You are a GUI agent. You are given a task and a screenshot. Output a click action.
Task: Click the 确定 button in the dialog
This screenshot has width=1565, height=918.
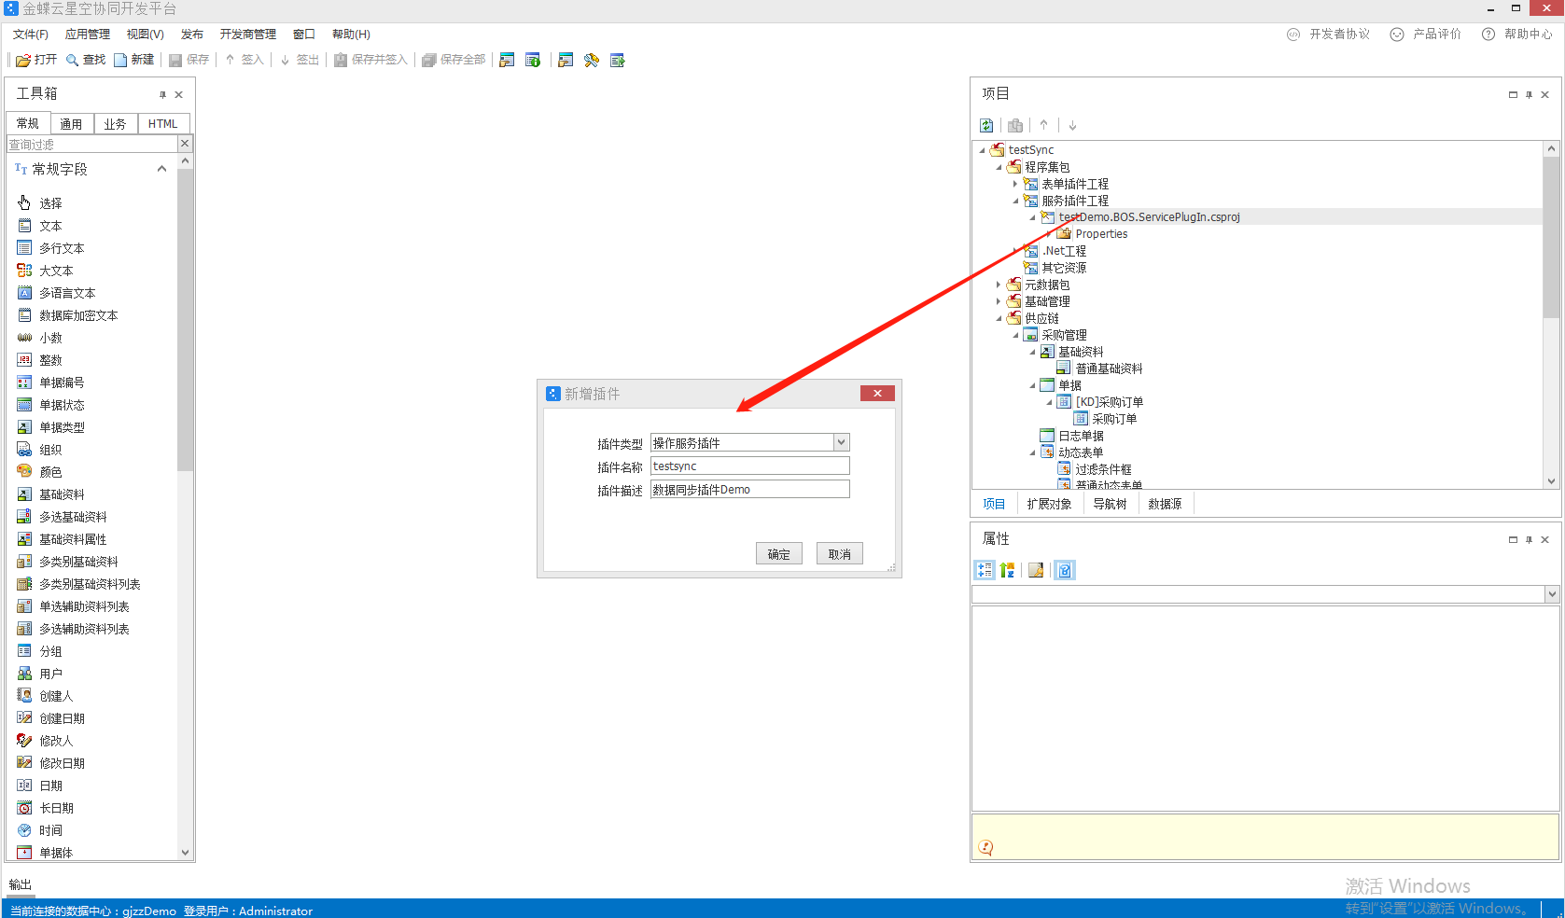coord(778,553)
